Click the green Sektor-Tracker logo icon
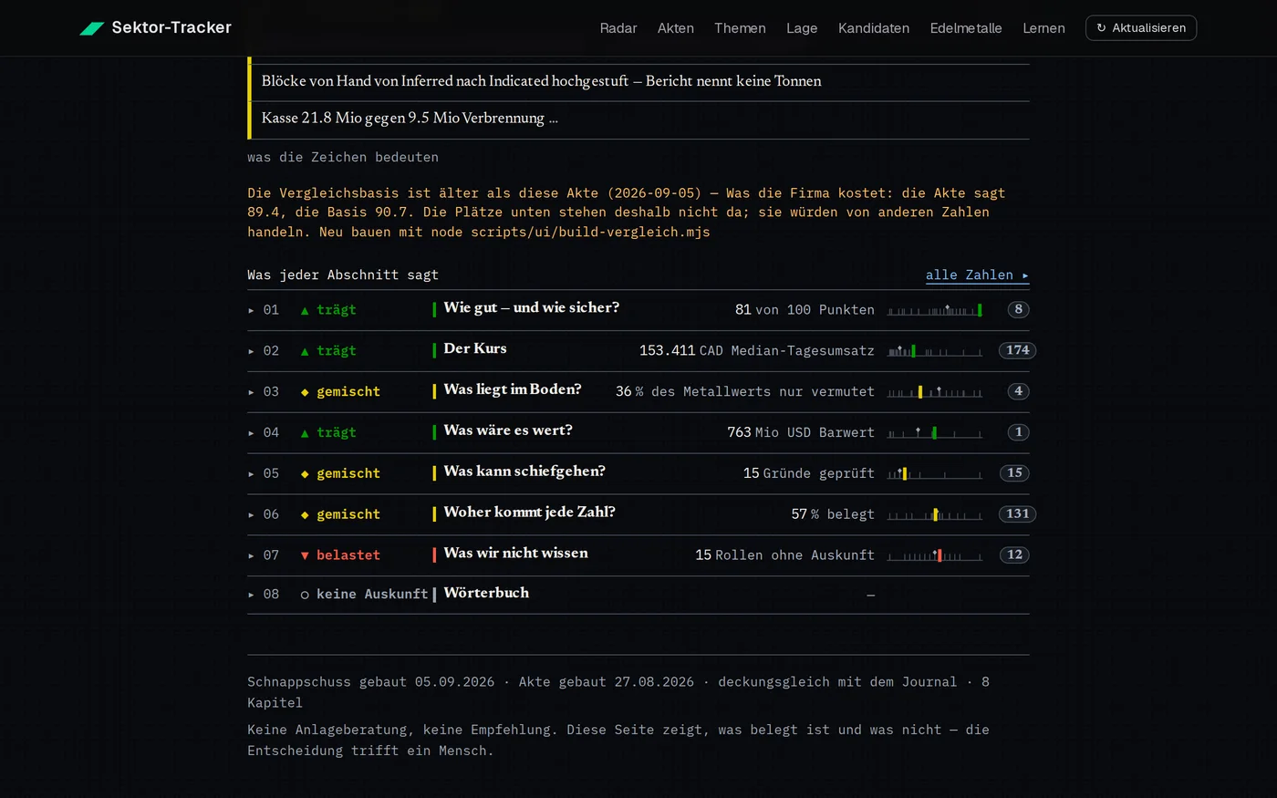Screen dimensions: 1277x798 [x=92, y=28]
